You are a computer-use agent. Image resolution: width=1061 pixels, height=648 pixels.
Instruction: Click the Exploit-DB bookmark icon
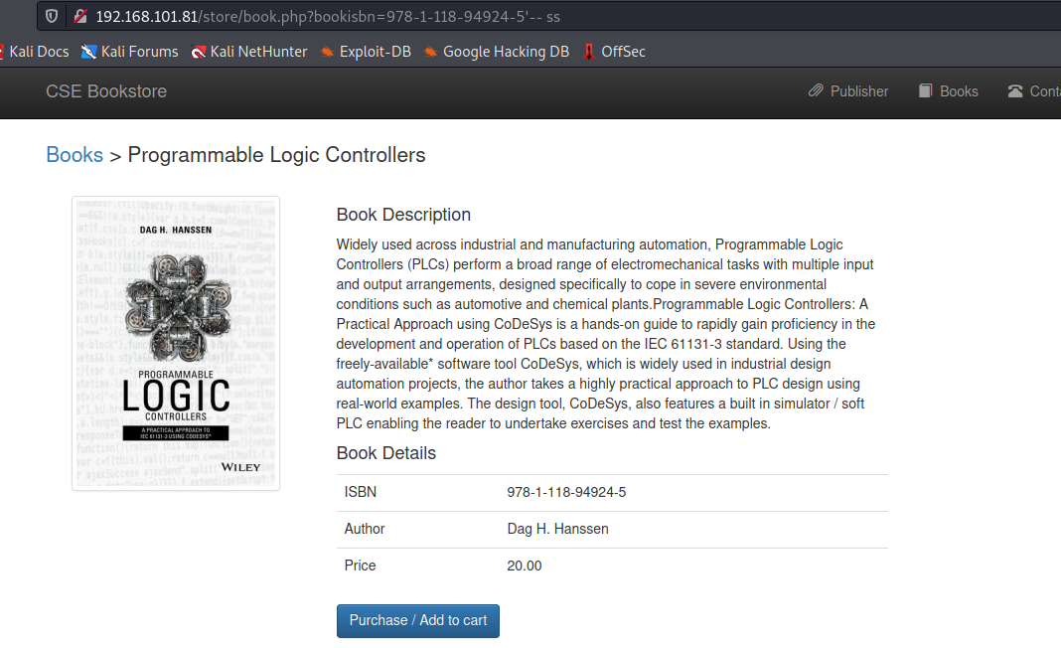(x=327, y=52)
